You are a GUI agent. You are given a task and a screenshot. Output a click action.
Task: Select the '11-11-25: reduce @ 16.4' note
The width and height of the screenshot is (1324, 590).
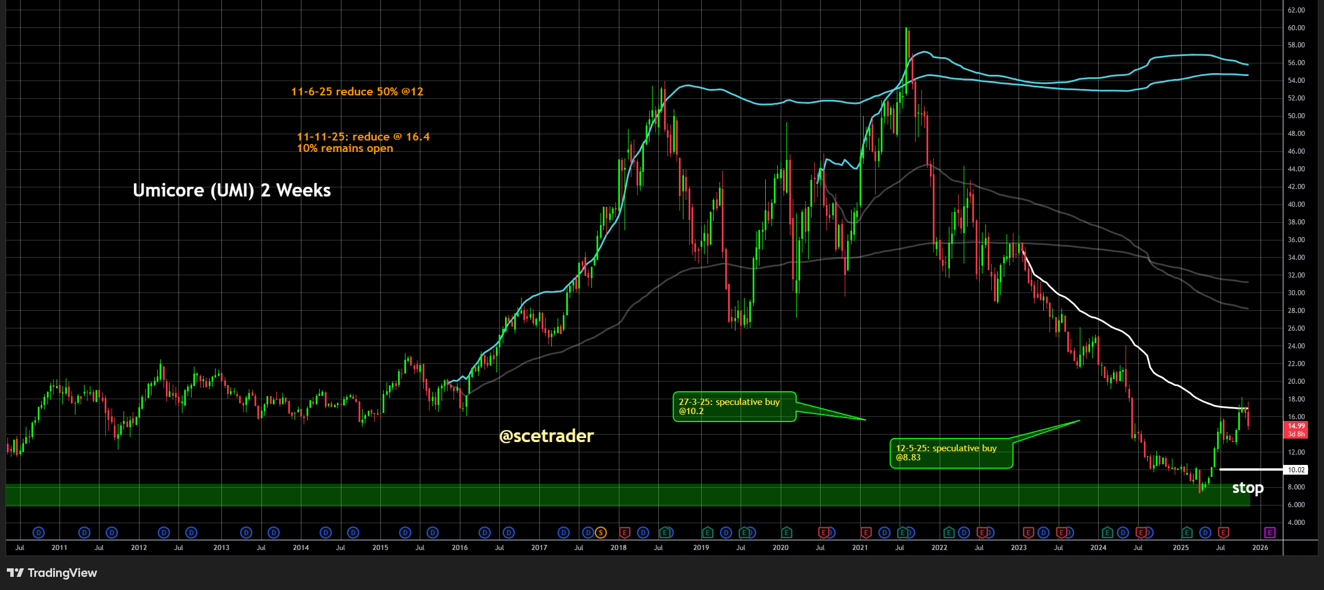pyautogui.click(x=363, y=137)
